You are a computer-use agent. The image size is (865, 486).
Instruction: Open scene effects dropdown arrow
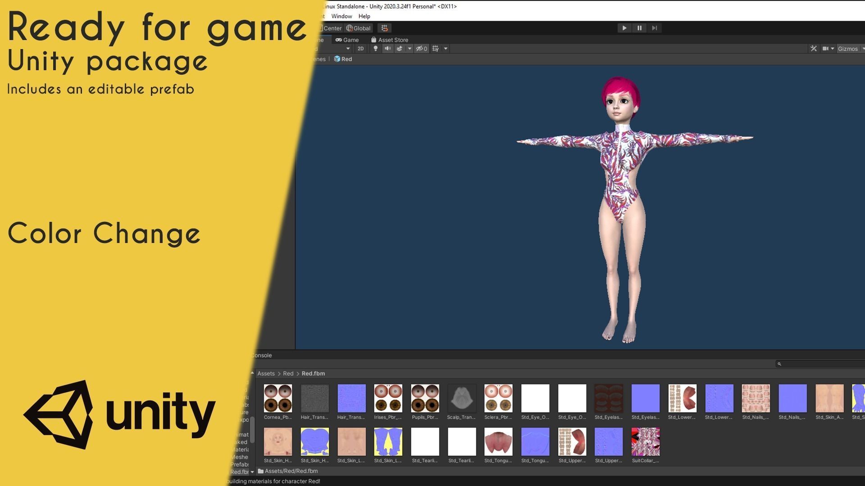click(x=410, y=49)
